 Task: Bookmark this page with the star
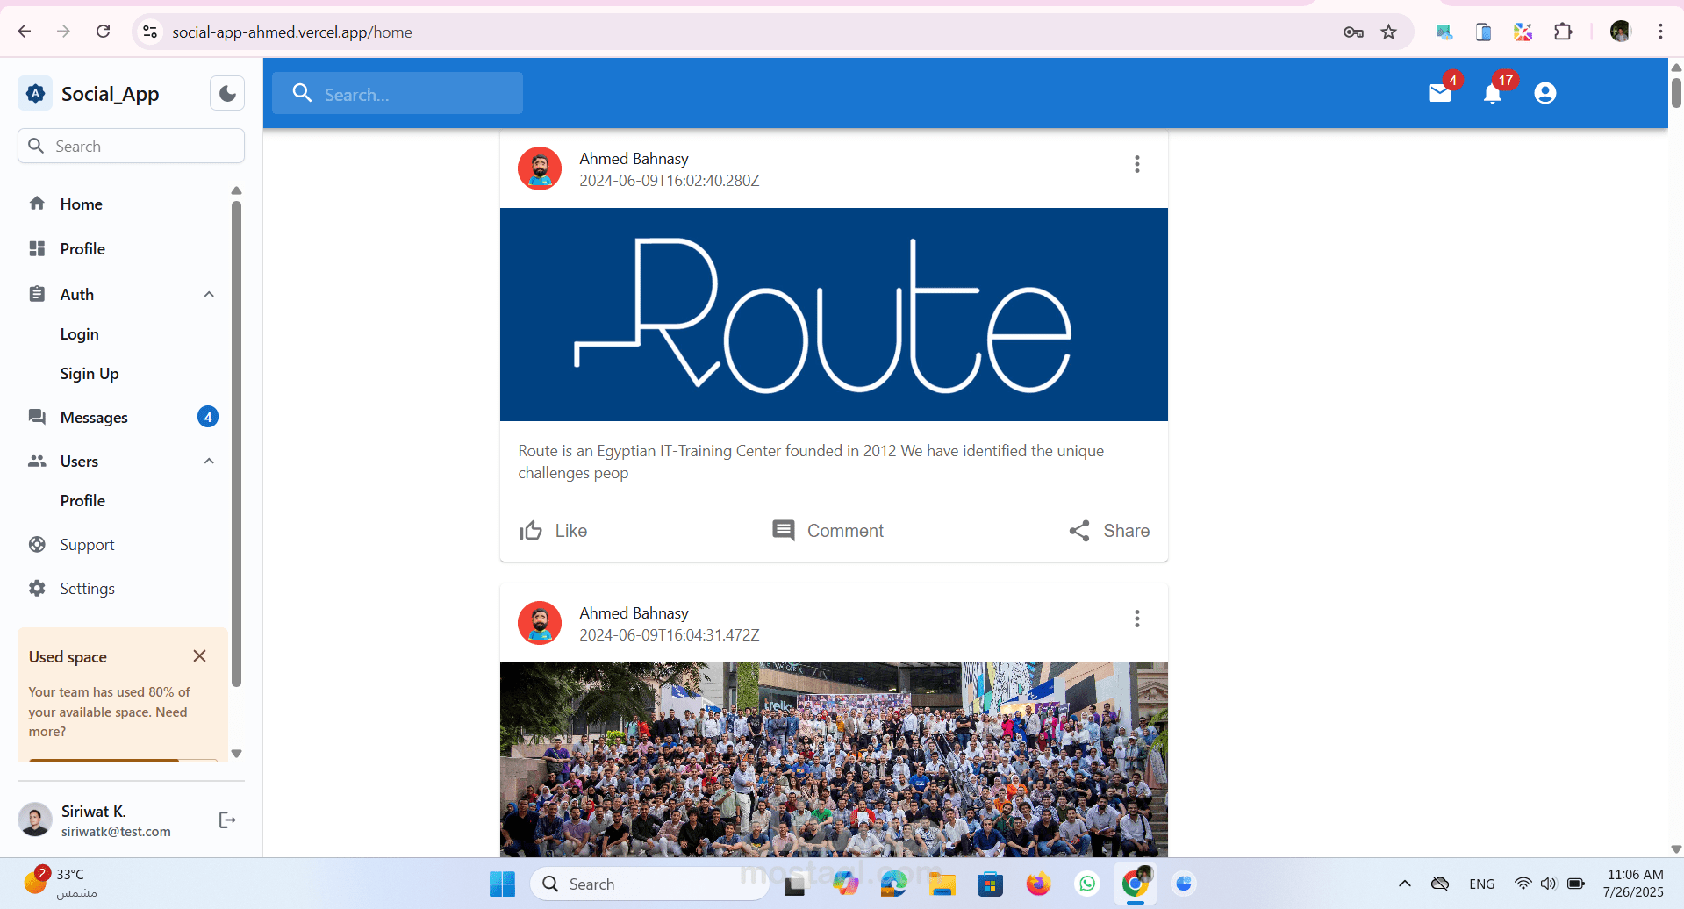coord(1388,32)
